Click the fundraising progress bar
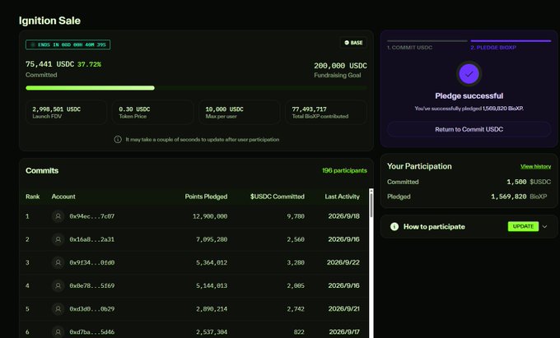 pyautogui.click(x=196, y=88)
